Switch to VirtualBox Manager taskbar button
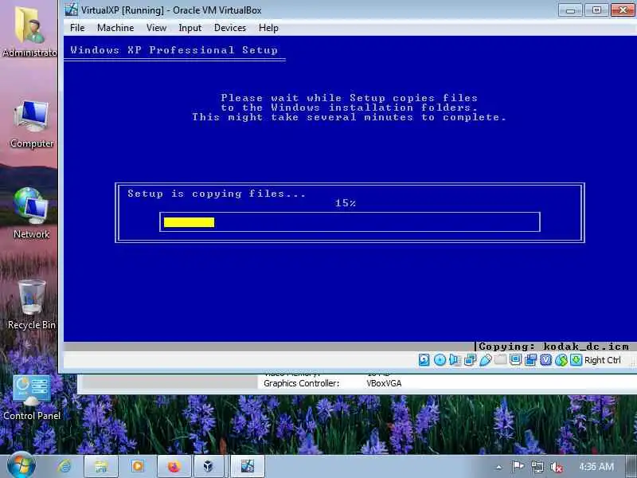 [209, 466]
